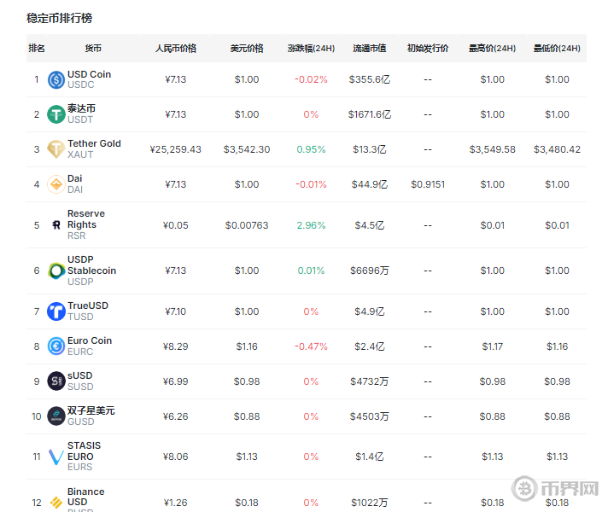This screenshot has height=512, width=608.
Task: Click the Euro Coin EURC icon
Action: [56, 346]
